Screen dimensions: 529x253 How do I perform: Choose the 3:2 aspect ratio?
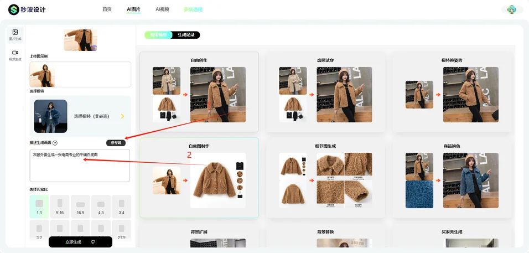click(x=39, y=230)
